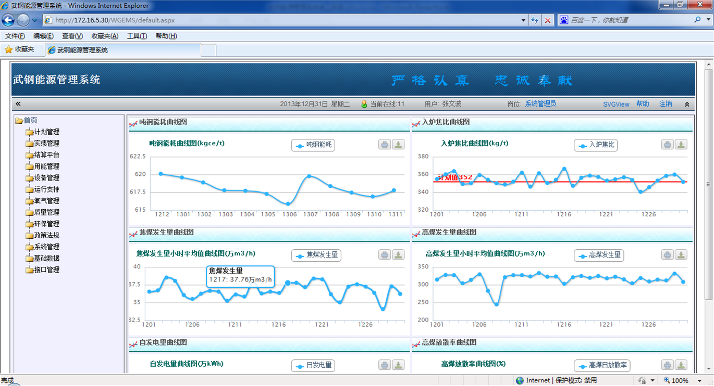Open the 帮助(H) menu

click(x=166, y=36)
